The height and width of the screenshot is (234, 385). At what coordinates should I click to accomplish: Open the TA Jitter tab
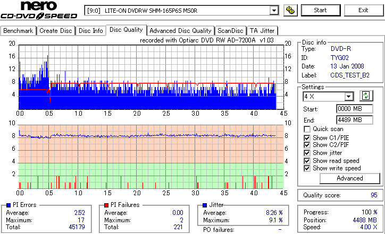point(262,31)
